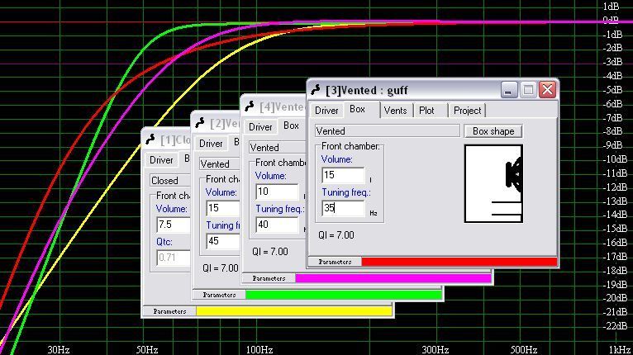Click Volume field showing 15 in window [3]
This screenshot has width=633, height=355.
click(x=343, y=175)
